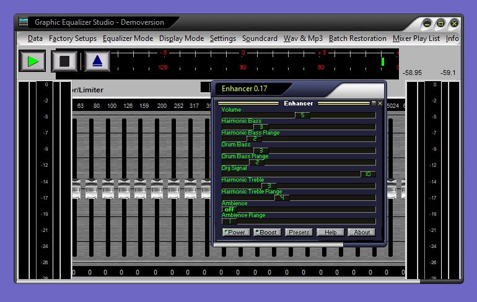Open the Info menu

coord(452,38)
